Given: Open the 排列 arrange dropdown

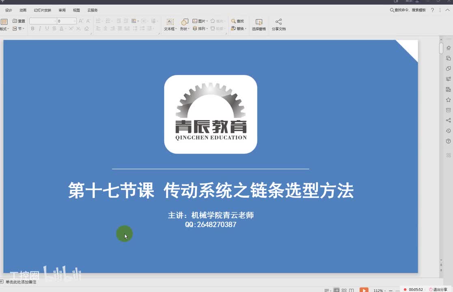Looking at the screenshot, I should [200, 28].
